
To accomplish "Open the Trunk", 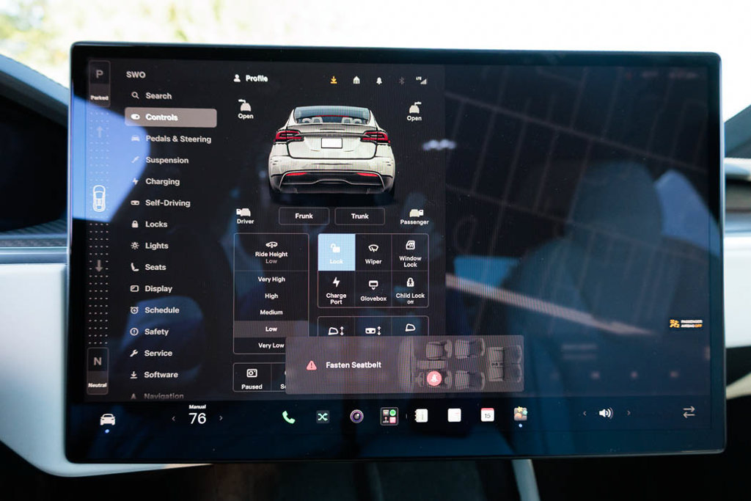I will [359, 216].
